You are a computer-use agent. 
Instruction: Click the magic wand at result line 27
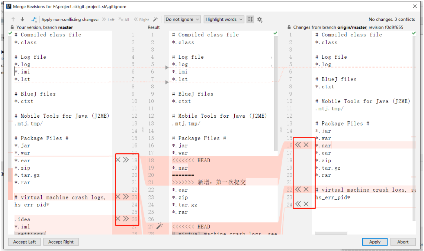(160, 226)
